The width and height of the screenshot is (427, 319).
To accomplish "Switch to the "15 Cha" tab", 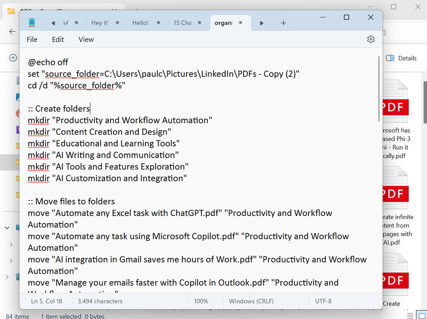I will pos(182,22).
